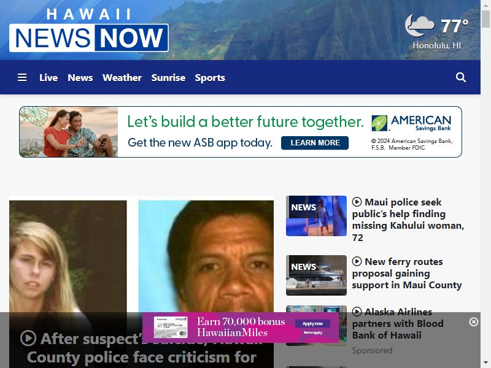Click Apply now on HawaiianMiles ad
This screenshot has height=368, width=491.
[x=312, y=324]
